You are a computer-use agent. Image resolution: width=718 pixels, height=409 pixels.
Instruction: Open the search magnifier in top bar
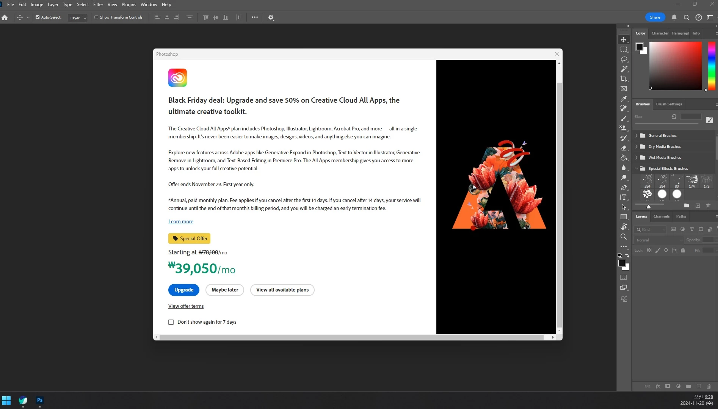(x=686, y=17)
